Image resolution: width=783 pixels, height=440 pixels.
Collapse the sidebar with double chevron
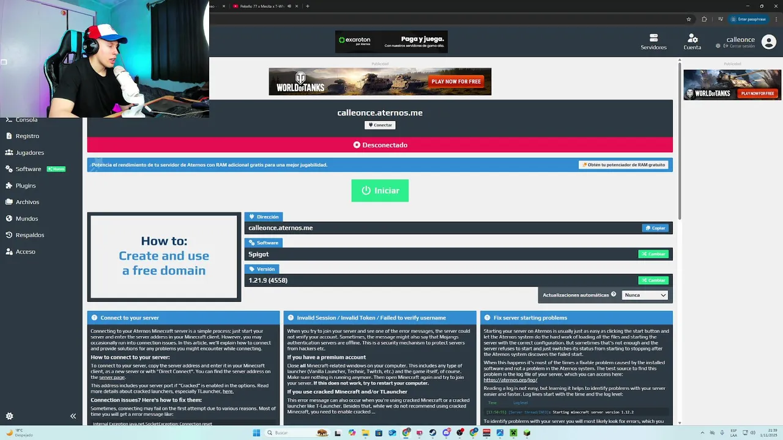(73, 416)
